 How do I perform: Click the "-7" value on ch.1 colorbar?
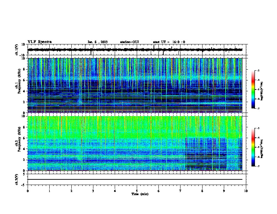pos(258,108)
